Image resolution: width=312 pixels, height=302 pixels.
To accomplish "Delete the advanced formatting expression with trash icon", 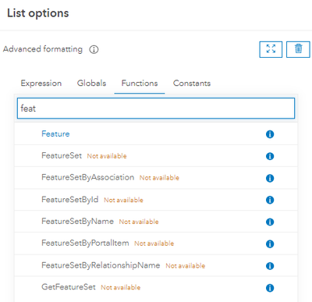I will click(x=298, y=49).
